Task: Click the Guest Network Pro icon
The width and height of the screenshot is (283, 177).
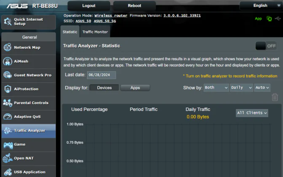Action: (8, 75)
